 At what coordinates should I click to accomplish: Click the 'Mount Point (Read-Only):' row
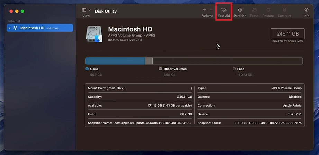click(x=140, y=88)
